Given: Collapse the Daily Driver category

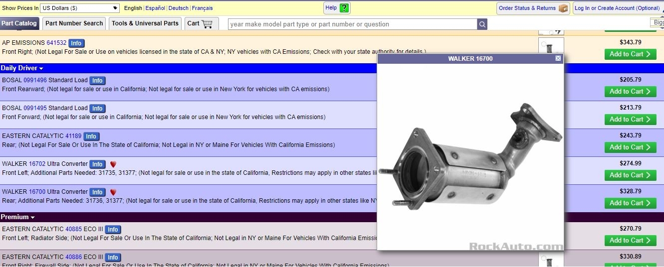Looking at the screenshot, I should 22,68.
